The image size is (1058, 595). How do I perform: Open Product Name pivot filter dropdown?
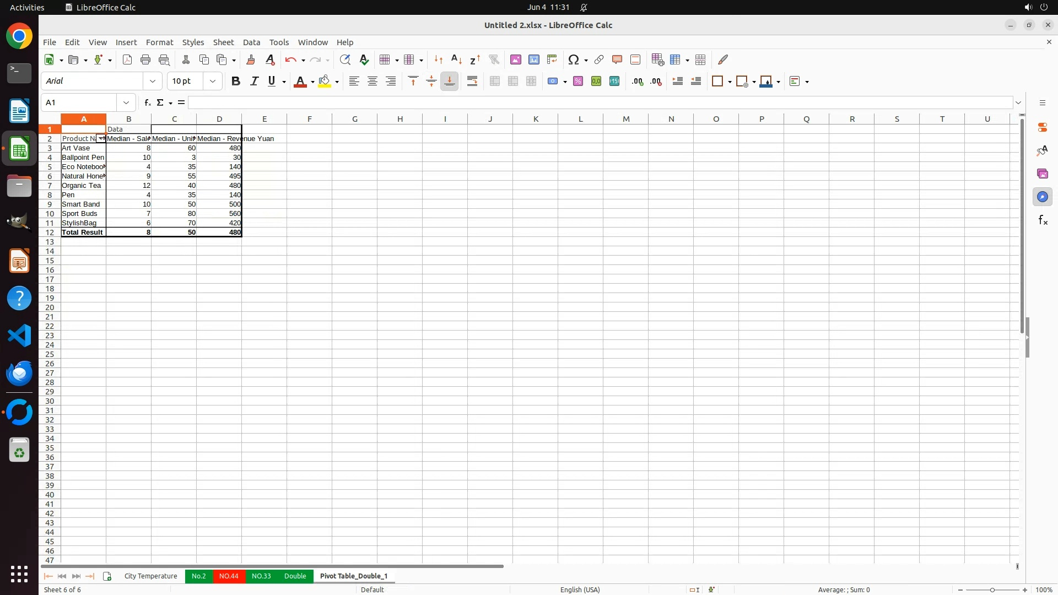(x=101, y=139)
